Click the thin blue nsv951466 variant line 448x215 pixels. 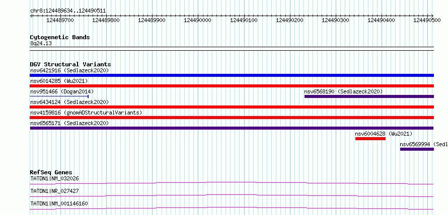click(x=59, y=96)
